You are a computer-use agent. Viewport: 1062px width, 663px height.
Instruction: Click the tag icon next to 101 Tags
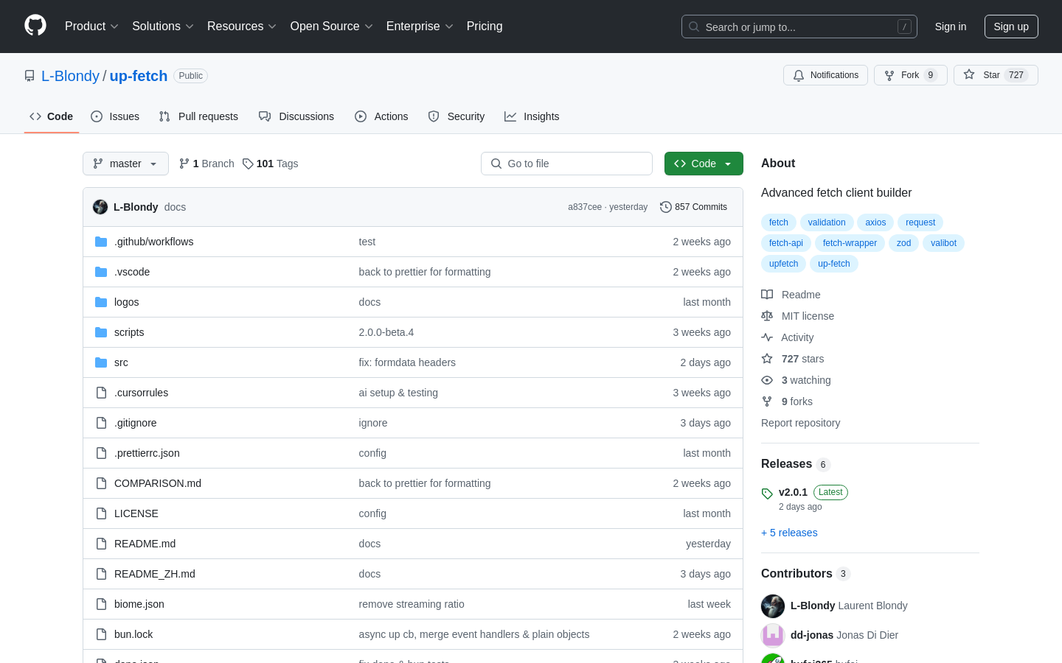click(248, 164)
